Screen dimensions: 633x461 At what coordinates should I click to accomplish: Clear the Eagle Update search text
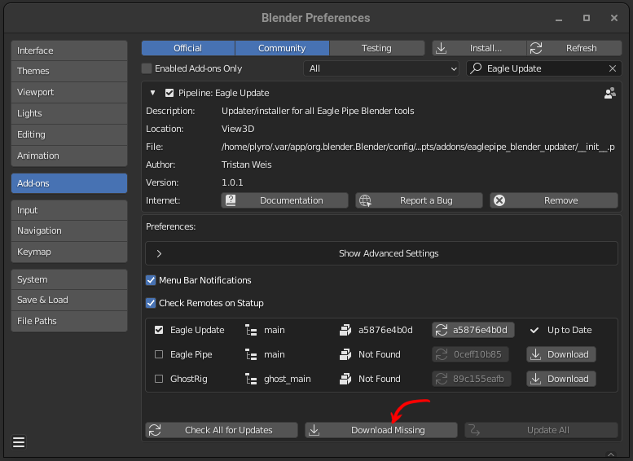click(613, 68)
